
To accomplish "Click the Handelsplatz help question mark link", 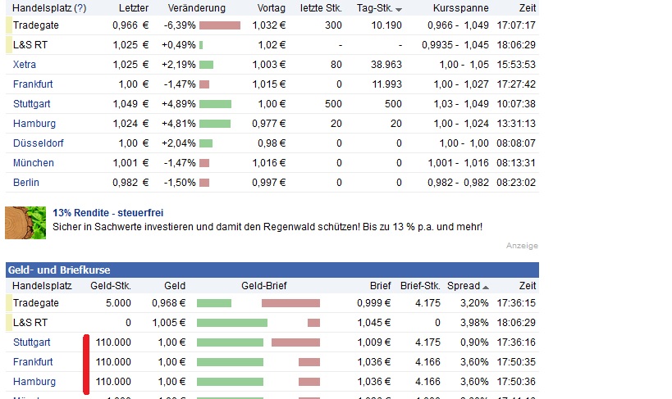I will tap(80, 8).
